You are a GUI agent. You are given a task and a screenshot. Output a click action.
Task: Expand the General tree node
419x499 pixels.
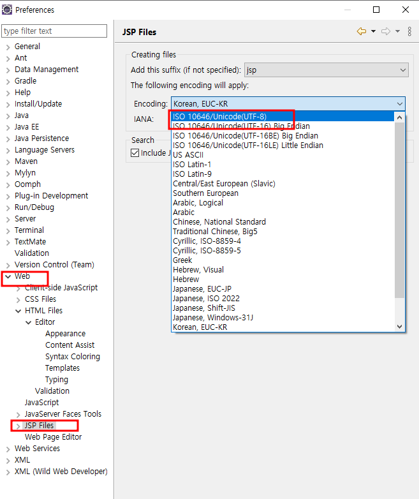point(8,47)
